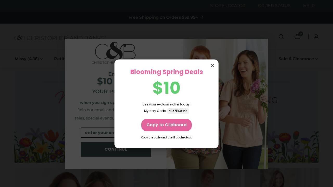Image resolution: width=333 pixels, height=187 pixels.
Task: Expand the Missy (4-16) menu chevron
Action: pos(42,59)
